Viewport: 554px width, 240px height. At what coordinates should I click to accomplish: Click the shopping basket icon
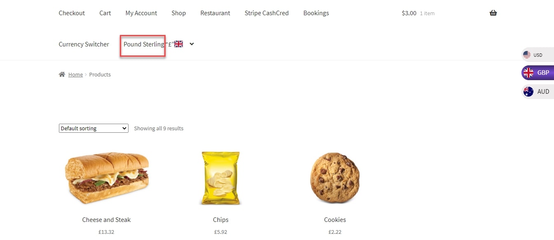[493, 13]
